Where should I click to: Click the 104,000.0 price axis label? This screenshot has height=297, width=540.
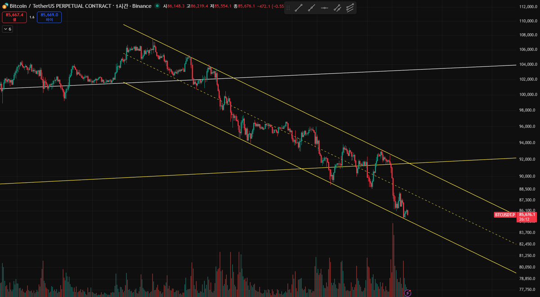(528, 64)
